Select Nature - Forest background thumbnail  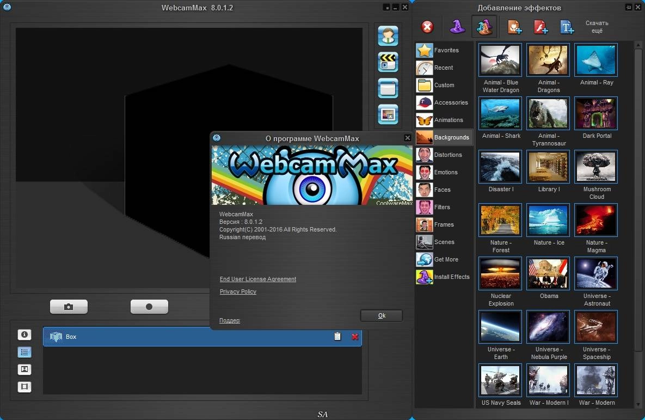pos(500,220)
